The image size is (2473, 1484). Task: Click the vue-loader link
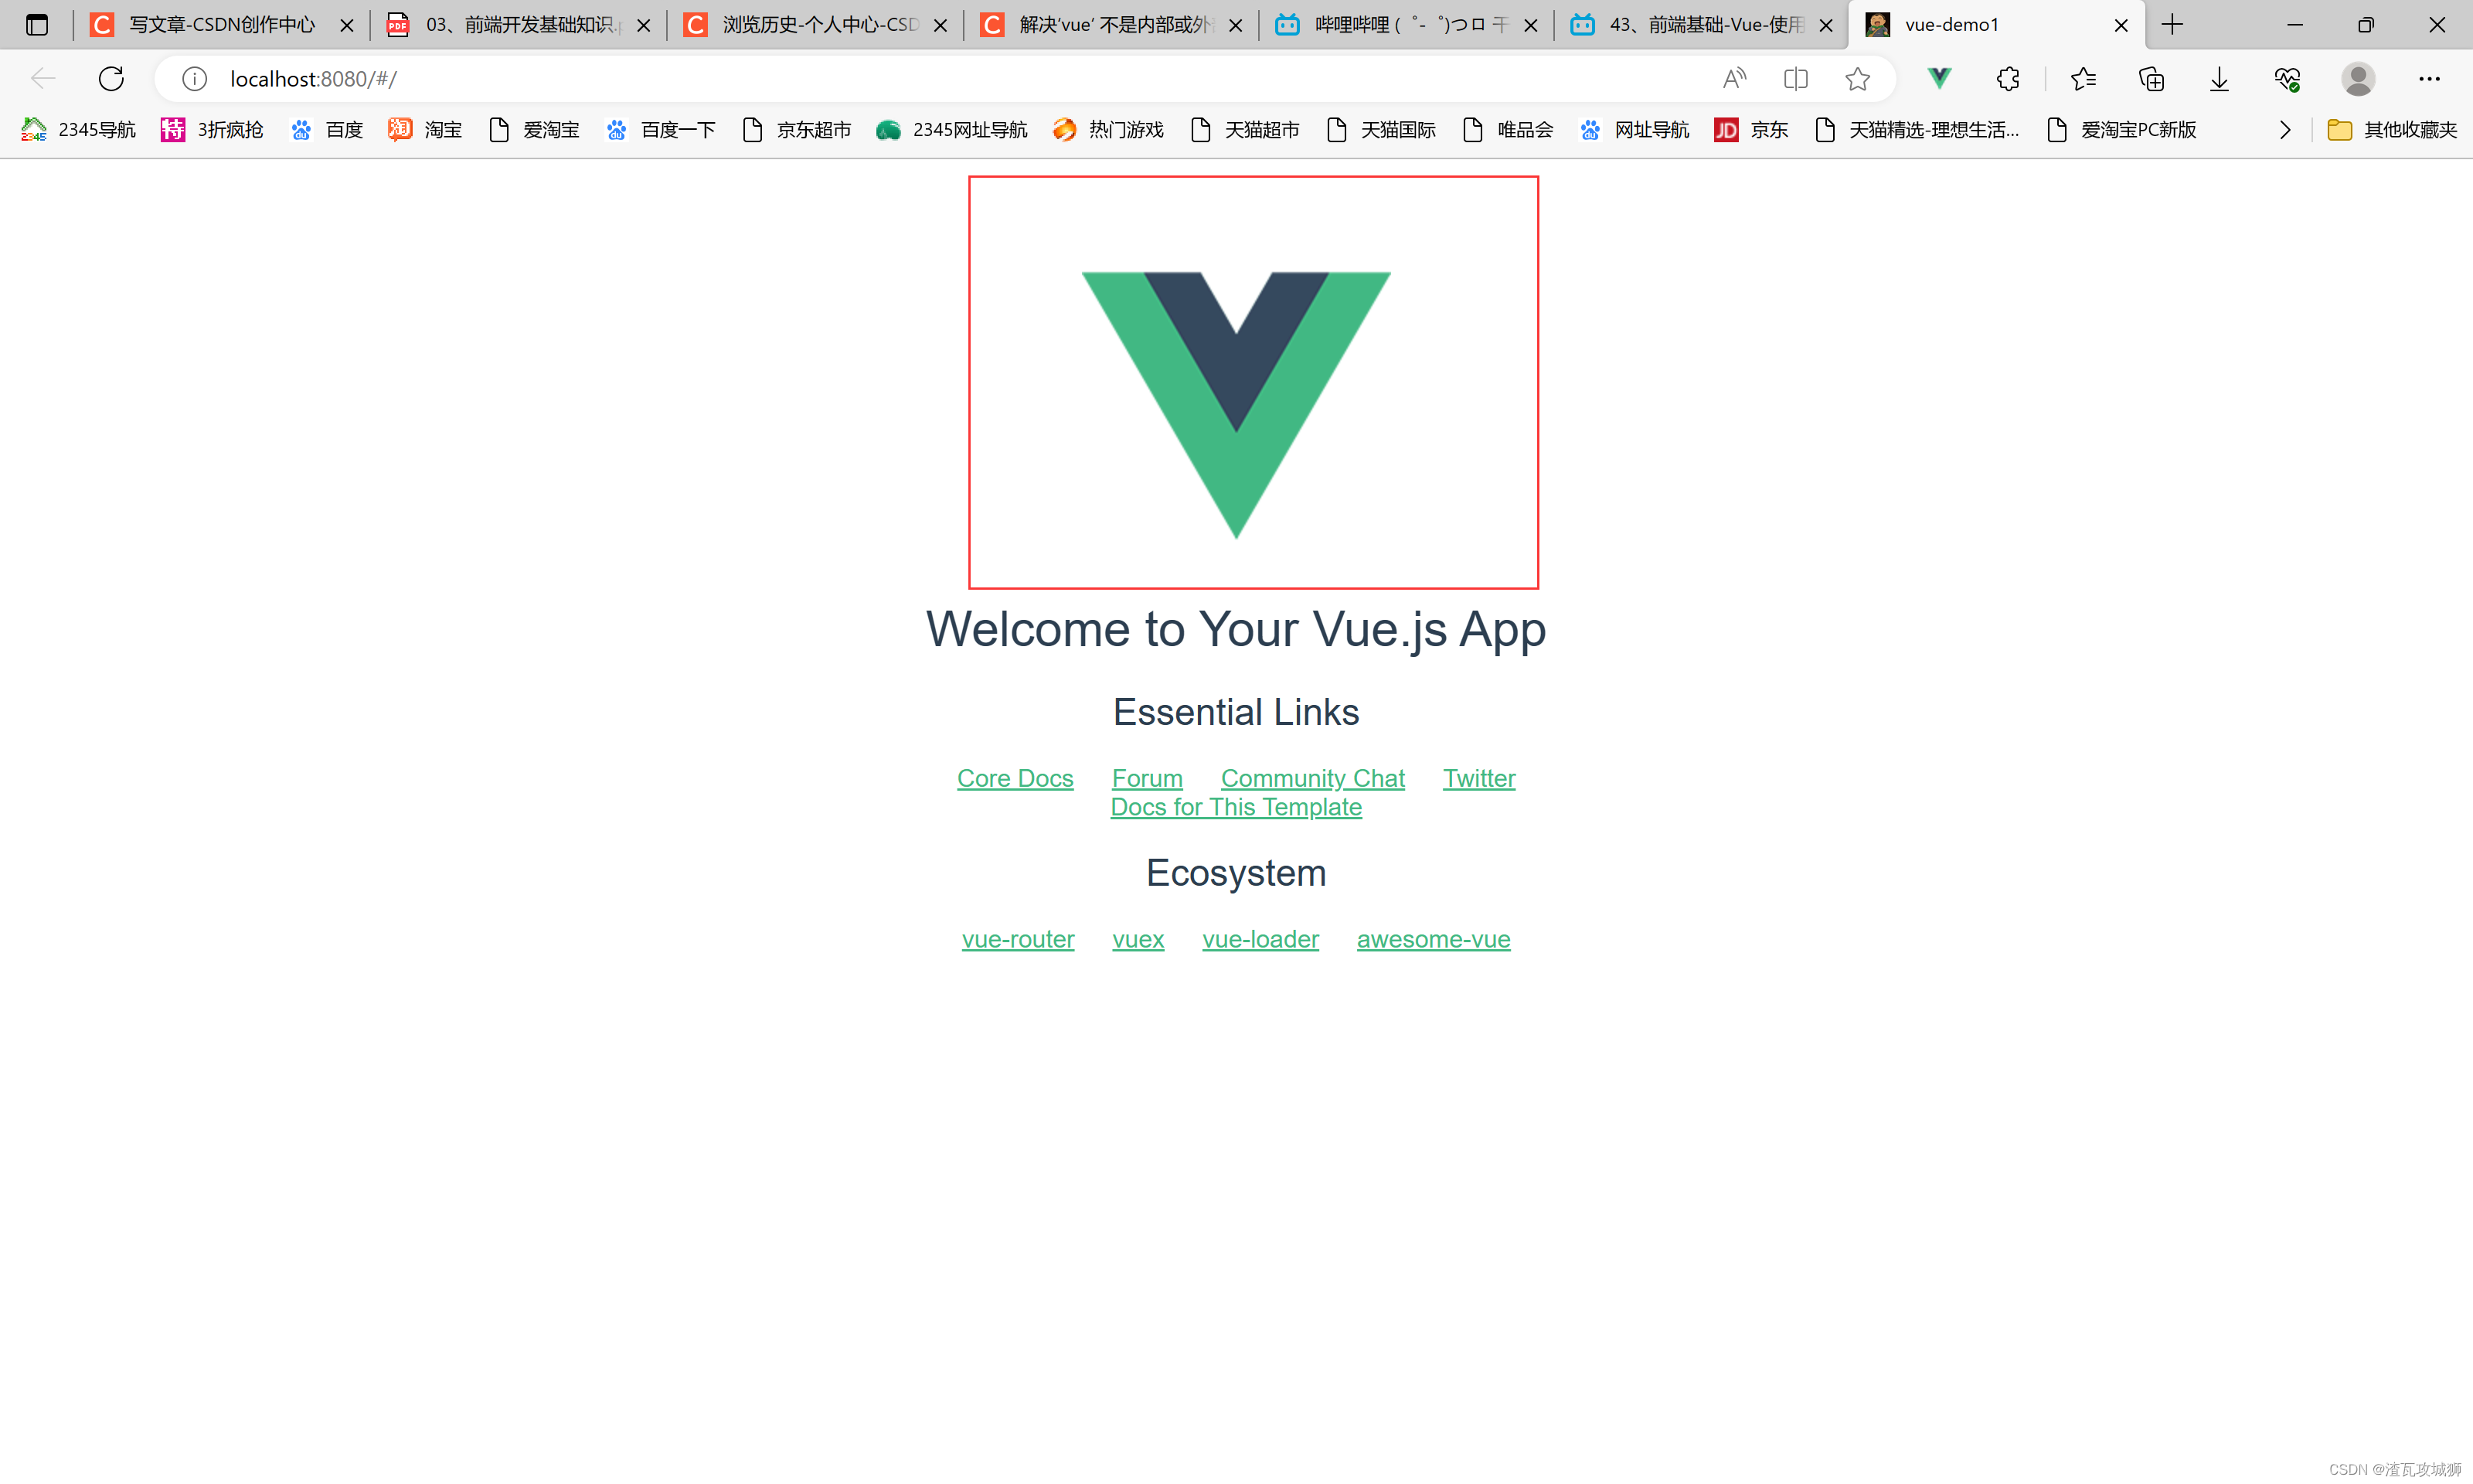[x=1260, y=938]
